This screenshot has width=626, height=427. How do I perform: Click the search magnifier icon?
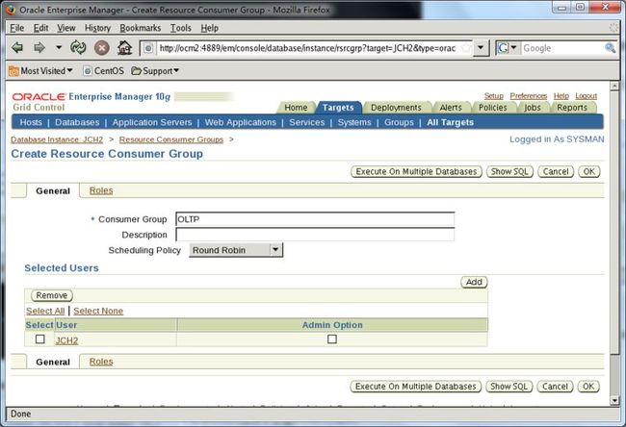click(610, 48)
